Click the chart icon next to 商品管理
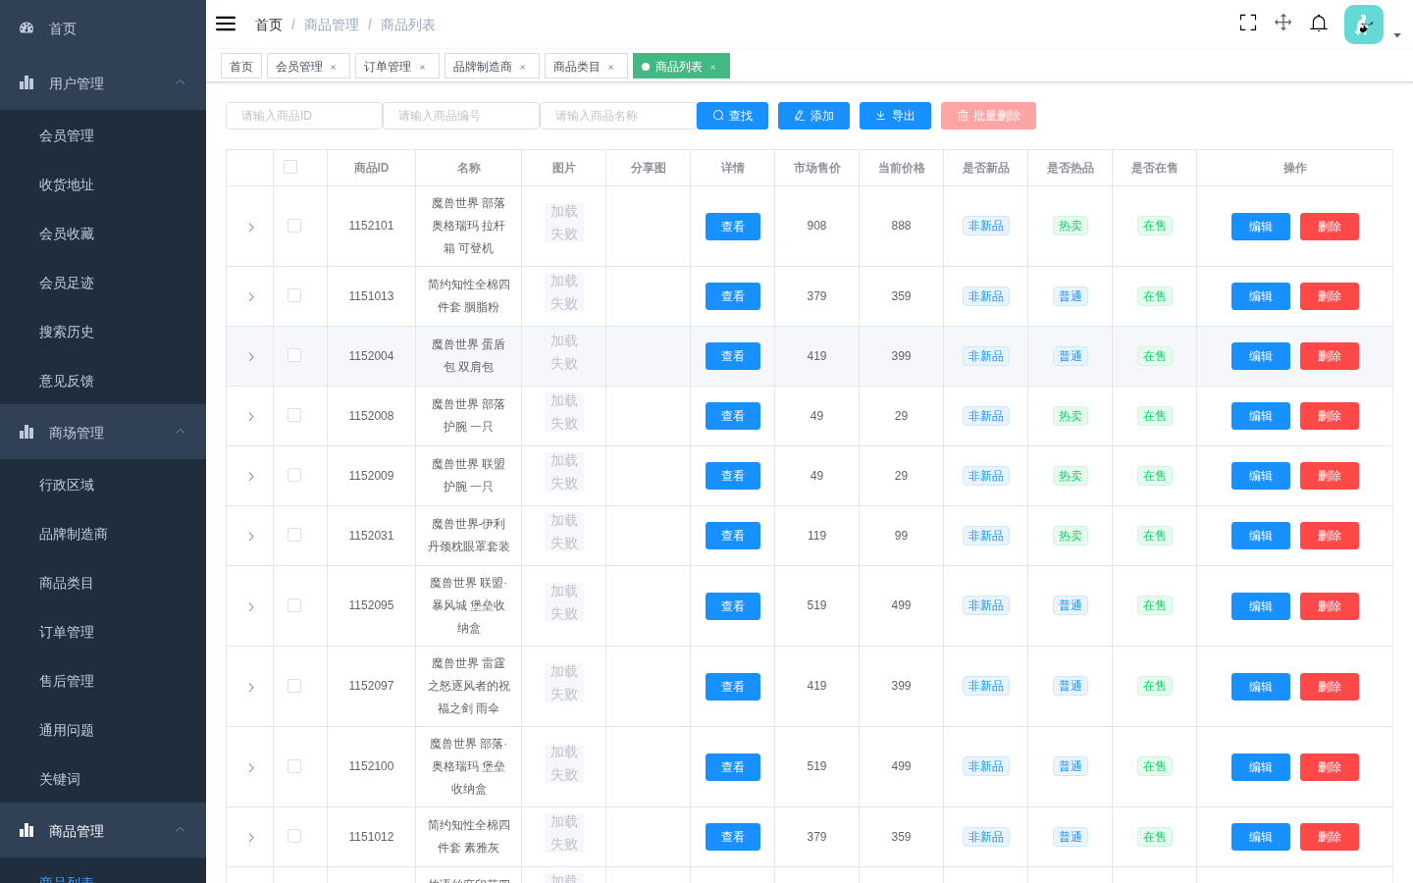1413x883 pixels. click(x=26, y=830)
